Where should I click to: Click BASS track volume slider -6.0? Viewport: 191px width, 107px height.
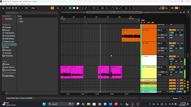(x=172, y=59)
